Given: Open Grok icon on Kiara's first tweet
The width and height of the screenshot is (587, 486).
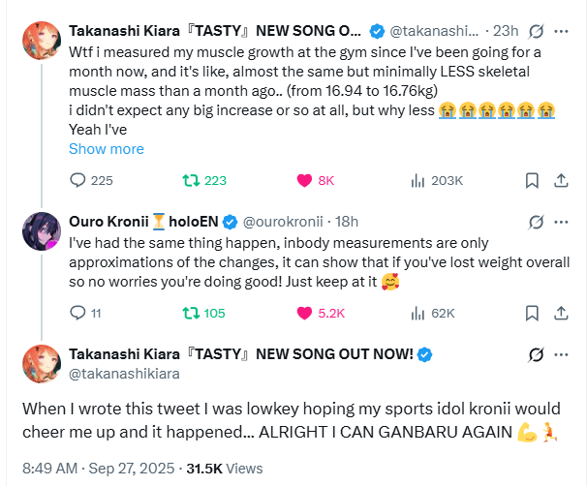Looking at the screenshot, I should [x=531, y=30].
